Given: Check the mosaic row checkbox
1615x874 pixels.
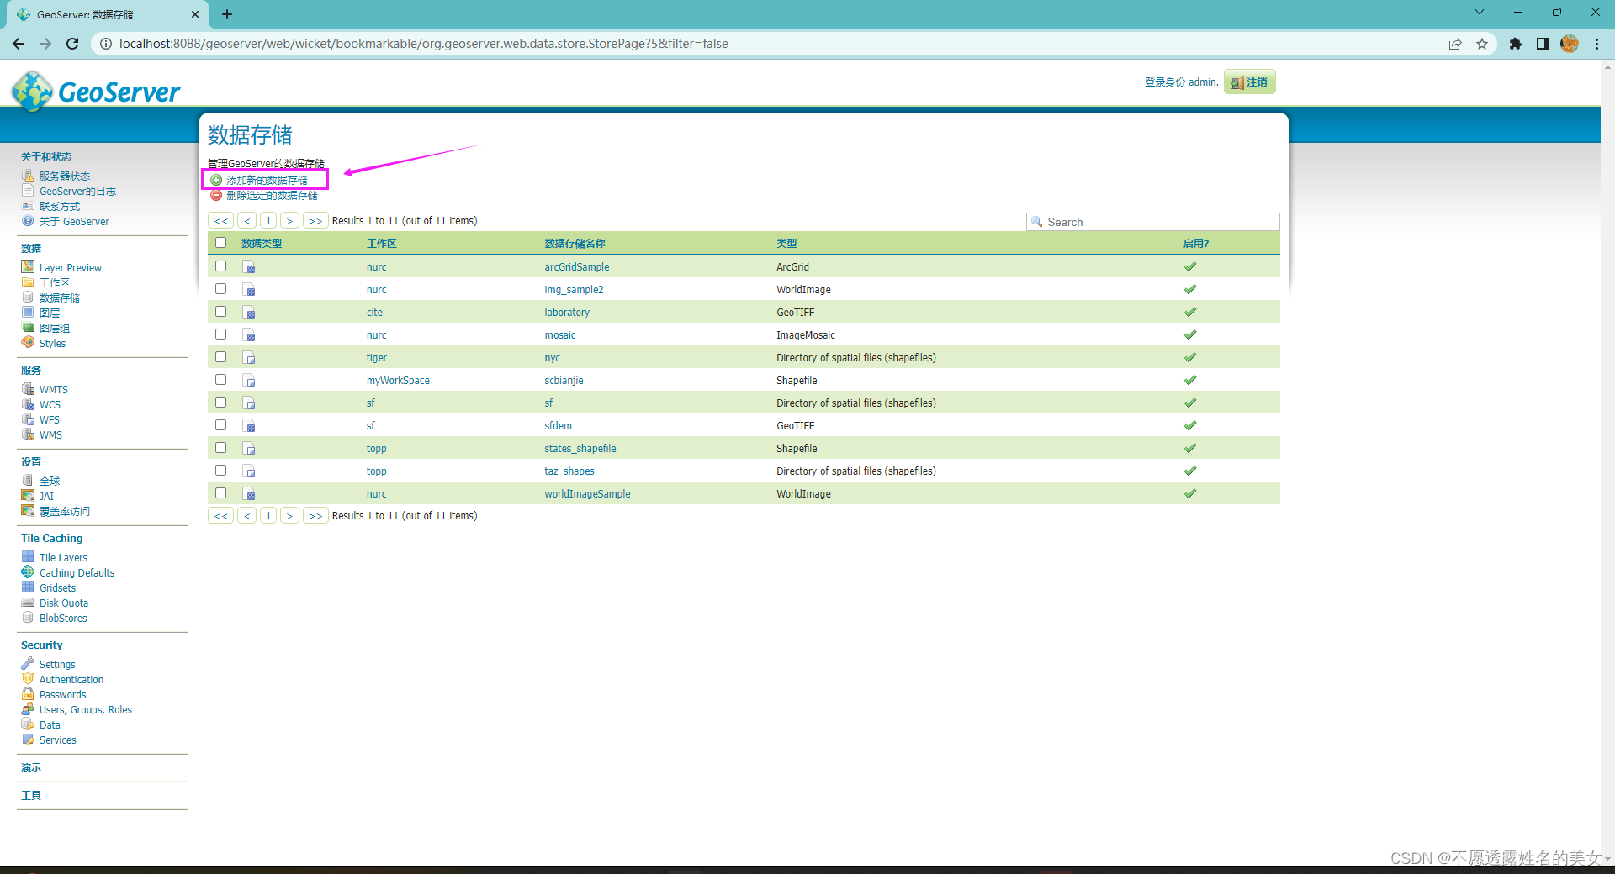Looking at the screenshot, I should click(220, 334).
